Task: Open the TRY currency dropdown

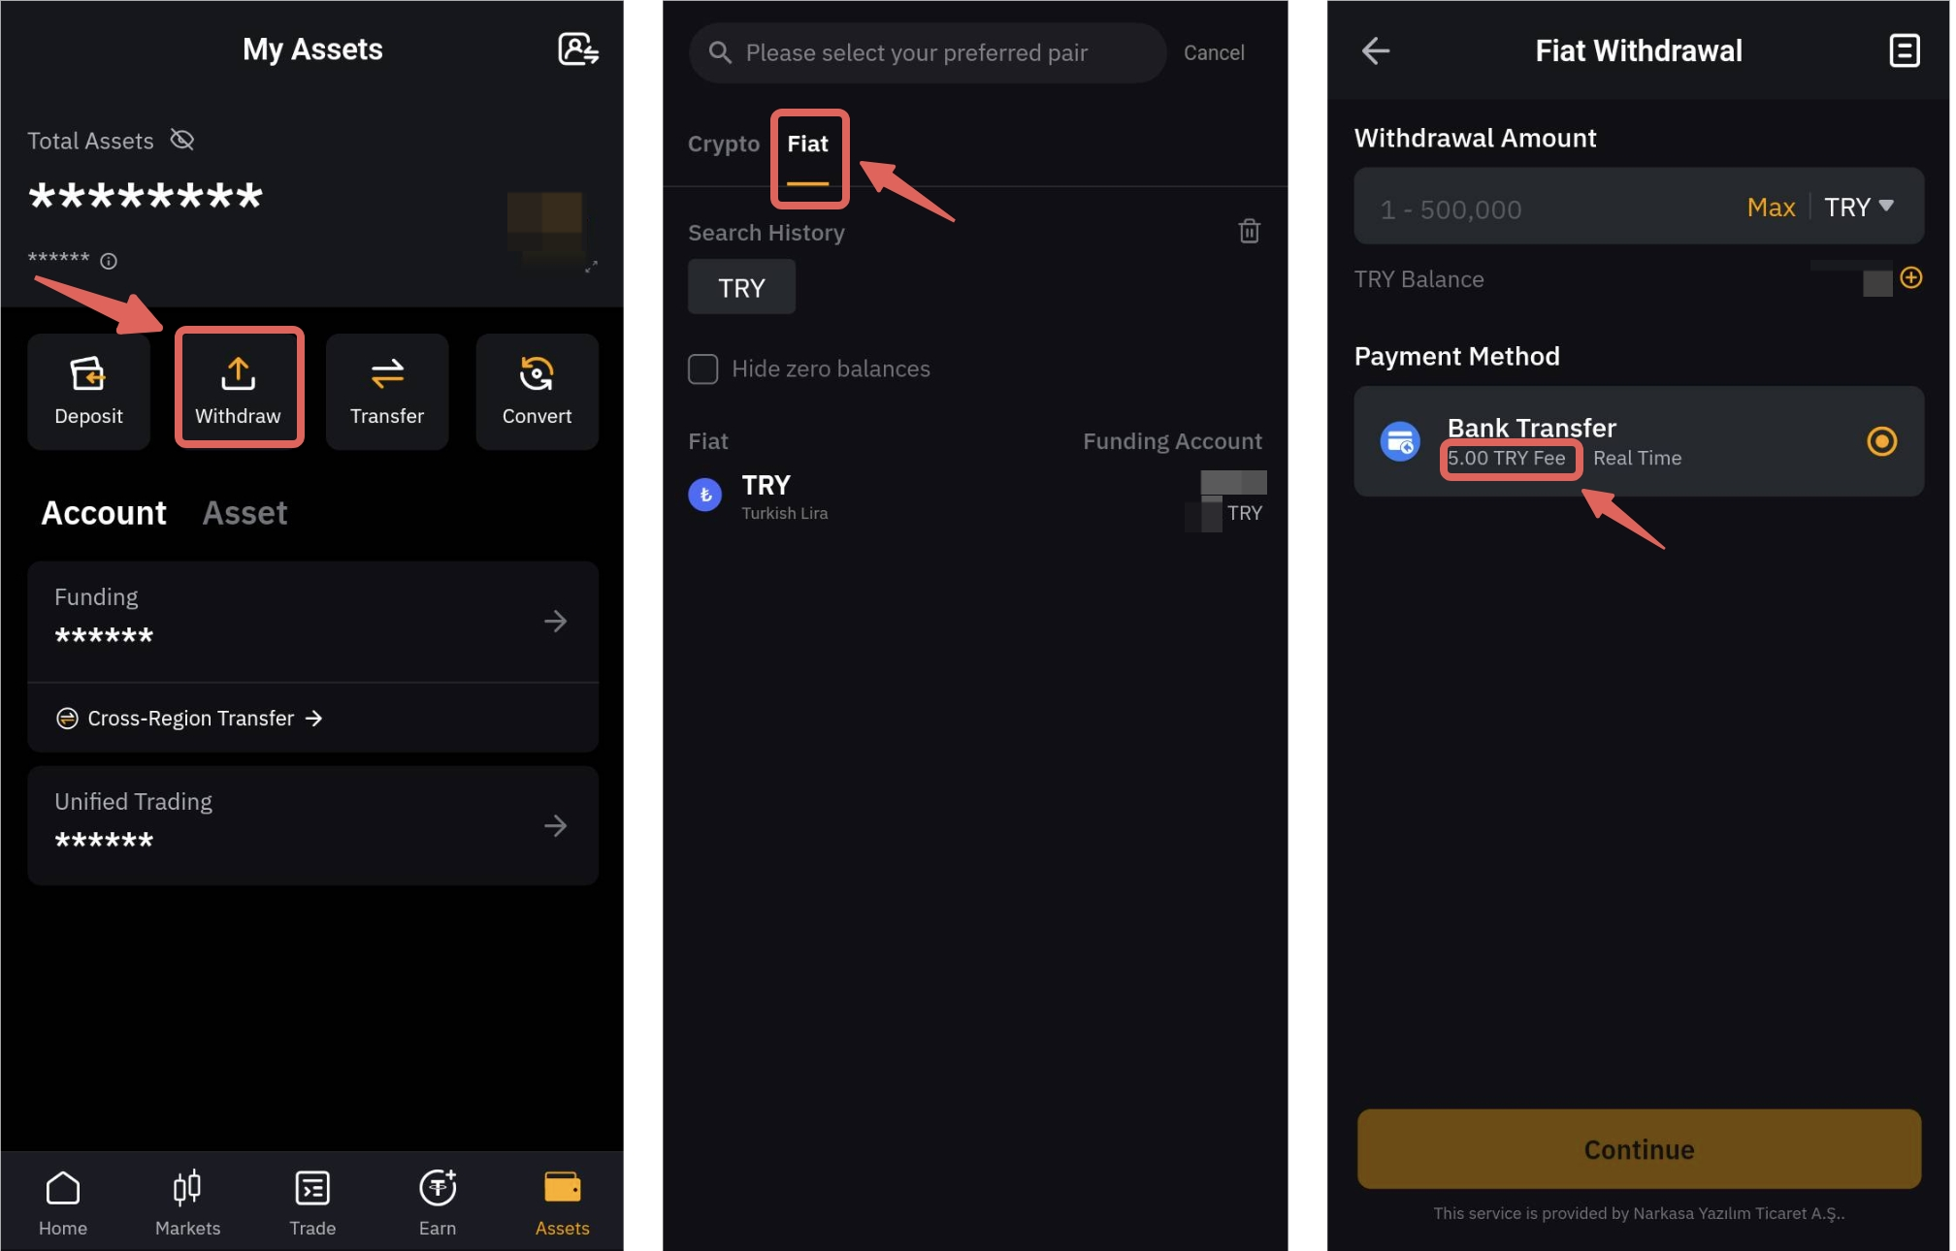Action: (1859, 207)
